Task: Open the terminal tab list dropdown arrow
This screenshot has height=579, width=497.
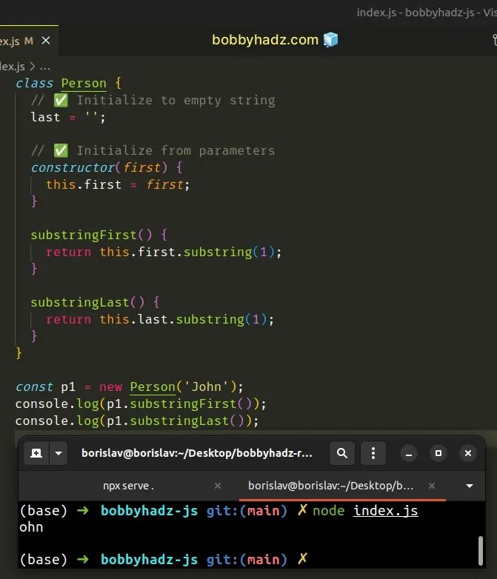Action: (x=470, y=486)
